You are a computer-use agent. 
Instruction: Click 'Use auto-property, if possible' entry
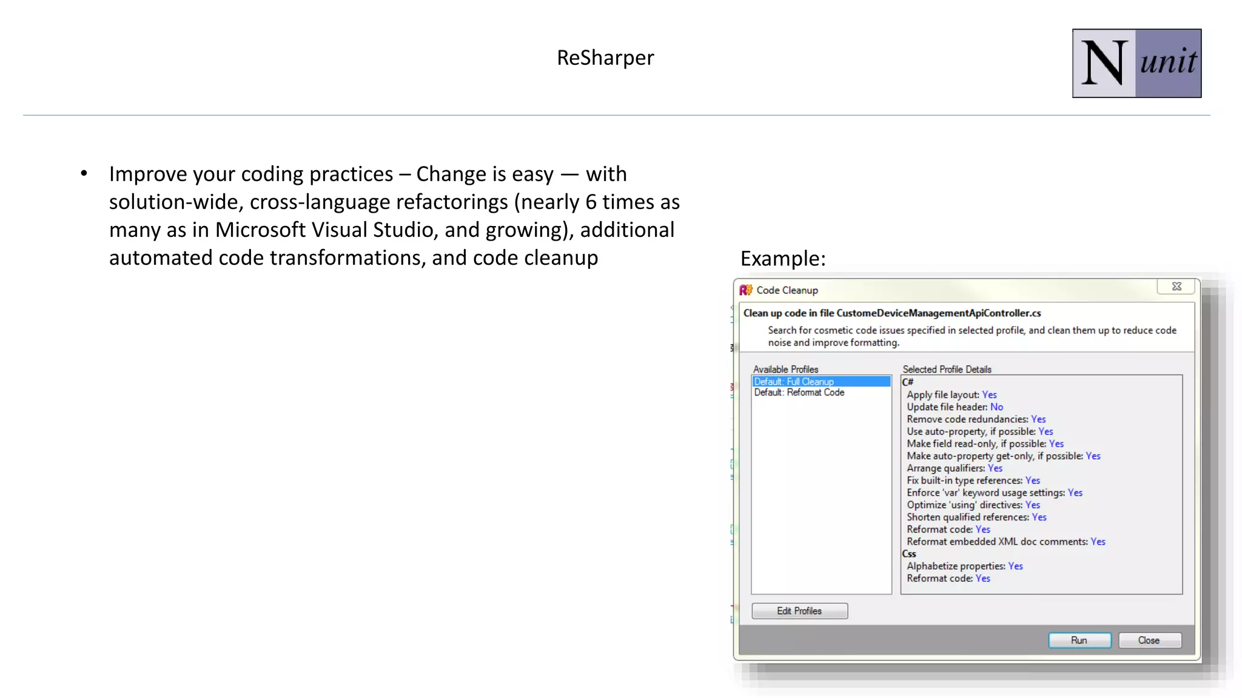(979, 431)
